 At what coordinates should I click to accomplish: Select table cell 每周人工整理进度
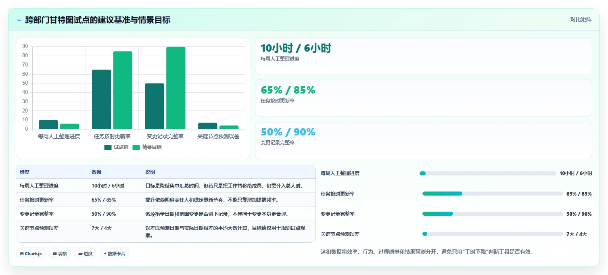pyautogui.click(x=39, y=186)
